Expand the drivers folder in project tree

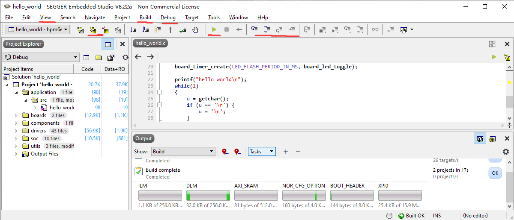[x=17, y=131]
